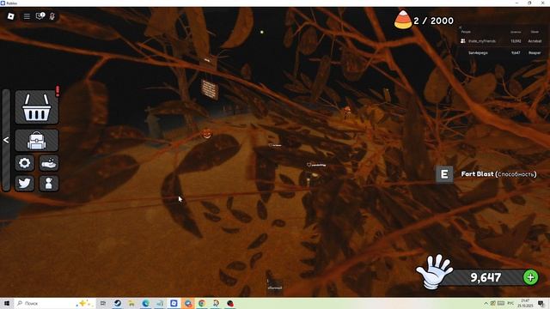Image resolution: width=550 pixels, height=309 pixels.
Task: Open the settings gear button
Action: [25, 163]
